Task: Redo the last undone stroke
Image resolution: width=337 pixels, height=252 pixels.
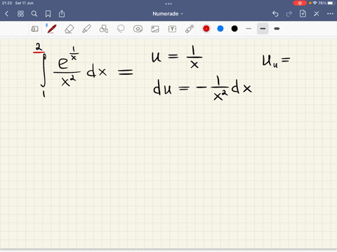Action: (x=289, y=14)
